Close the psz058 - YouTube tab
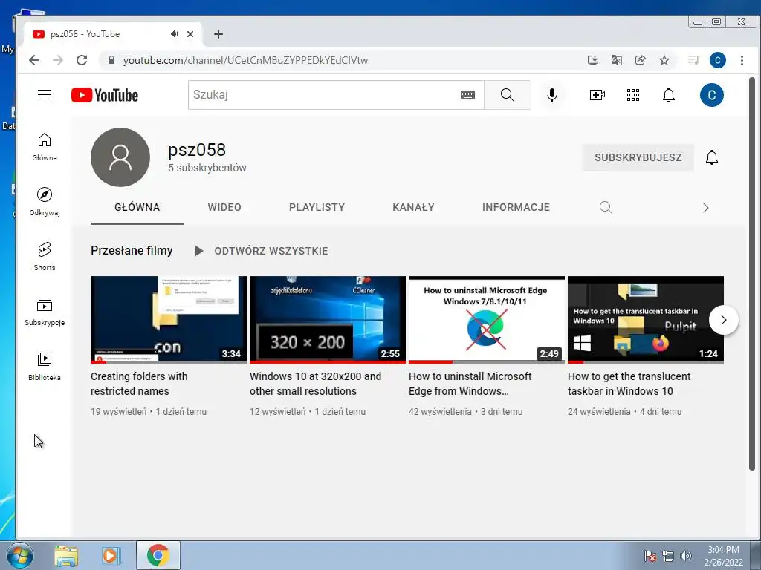This screenshot has width=761, height=570. (190, 34)
